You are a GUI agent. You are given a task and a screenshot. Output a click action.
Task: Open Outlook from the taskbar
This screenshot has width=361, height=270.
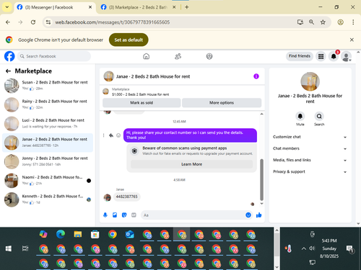pyautogui.click(x=130, y=234)
